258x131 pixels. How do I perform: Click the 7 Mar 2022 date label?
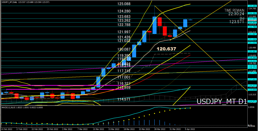coord(83,129)
